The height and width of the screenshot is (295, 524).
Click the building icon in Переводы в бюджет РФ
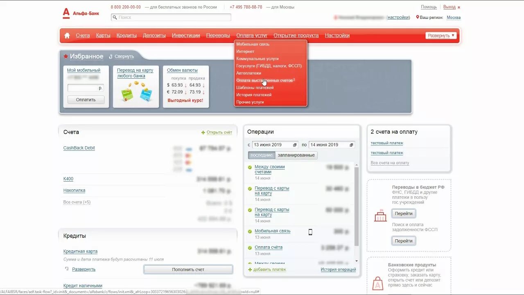click(x=380, y=216)
